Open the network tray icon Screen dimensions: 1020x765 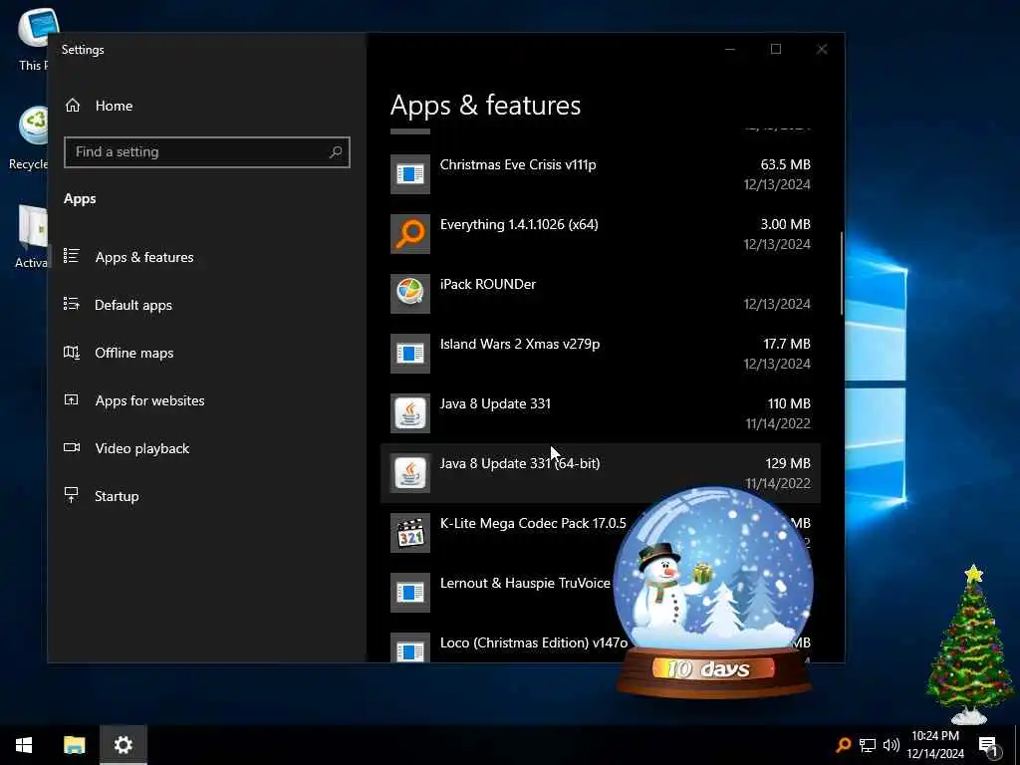point(868,745)
